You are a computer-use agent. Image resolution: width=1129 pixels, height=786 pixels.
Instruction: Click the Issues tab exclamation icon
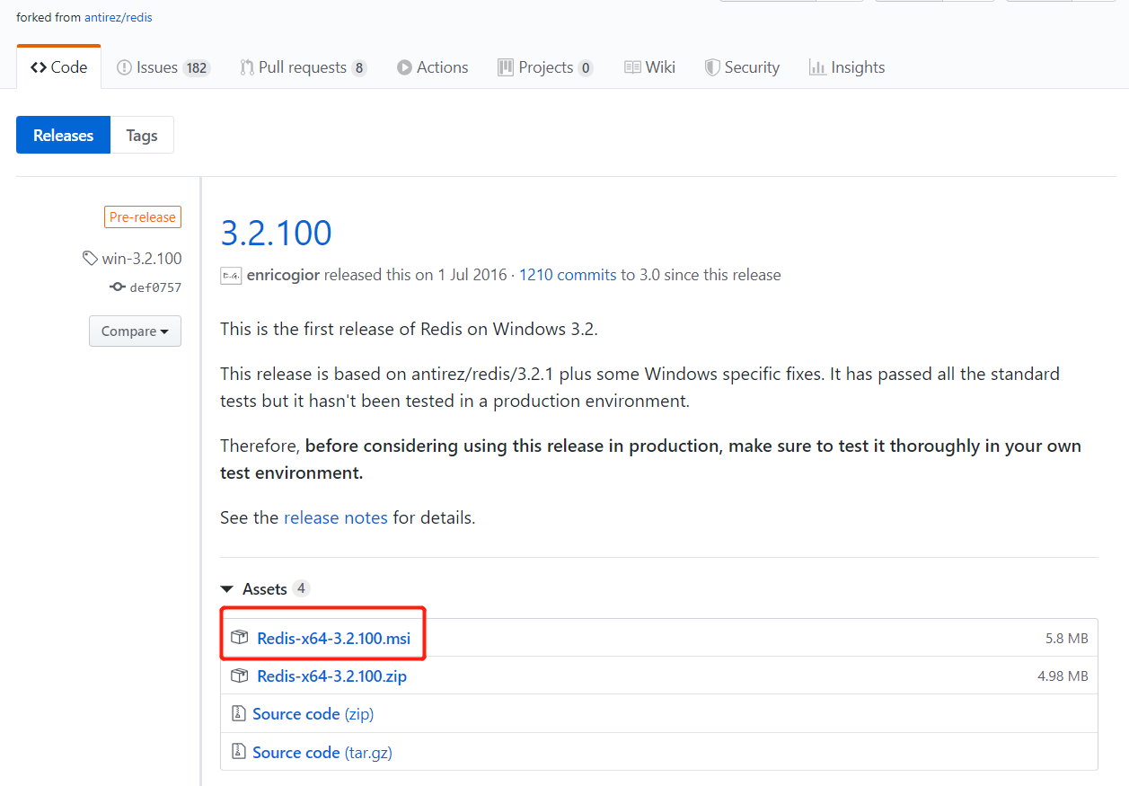click(x=125, y=67)
